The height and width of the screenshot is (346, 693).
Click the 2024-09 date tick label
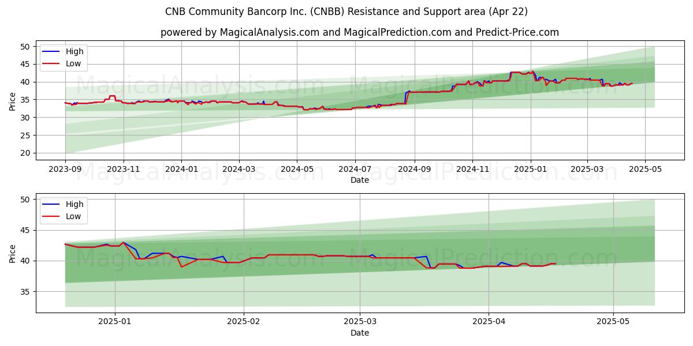[413, 169]
